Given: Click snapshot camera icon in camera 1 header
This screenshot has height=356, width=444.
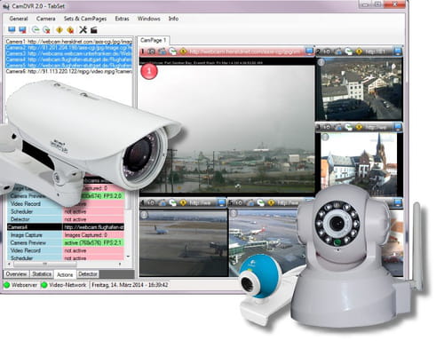Looking at the screenshot, I should point(151,51).
